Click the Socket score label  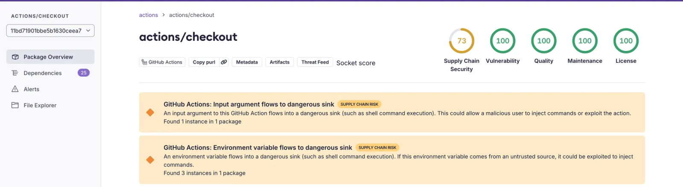(356, 63)
